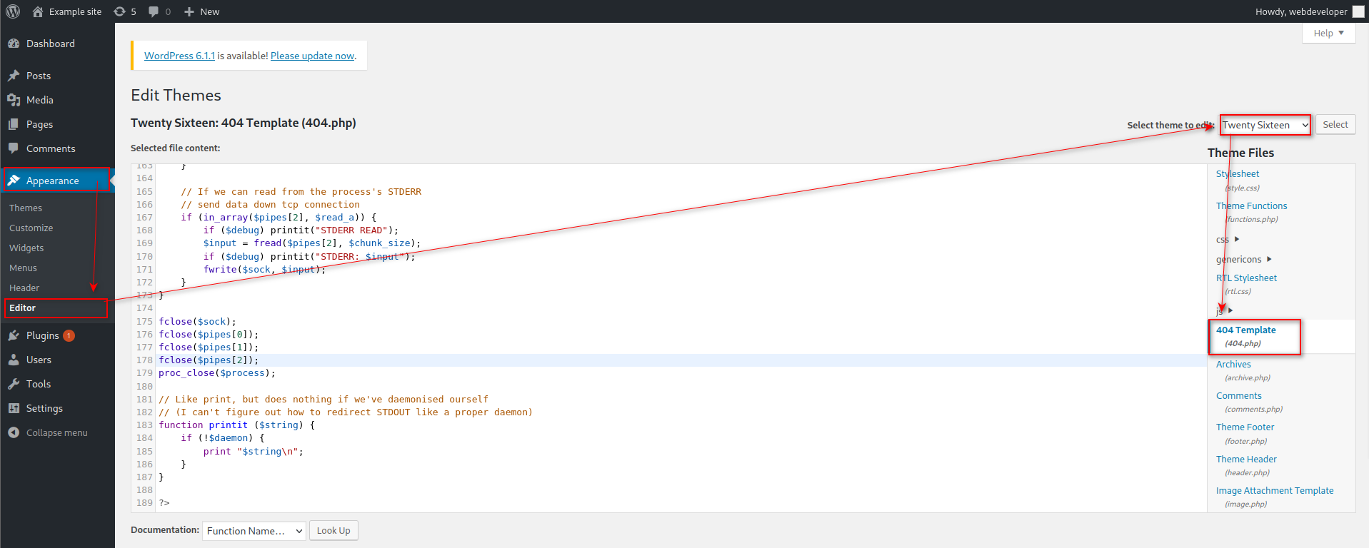Viewport: 1369px width, 548px height.
Task: Open the Theme Footer file link
Action: (x=1245, y=427)
